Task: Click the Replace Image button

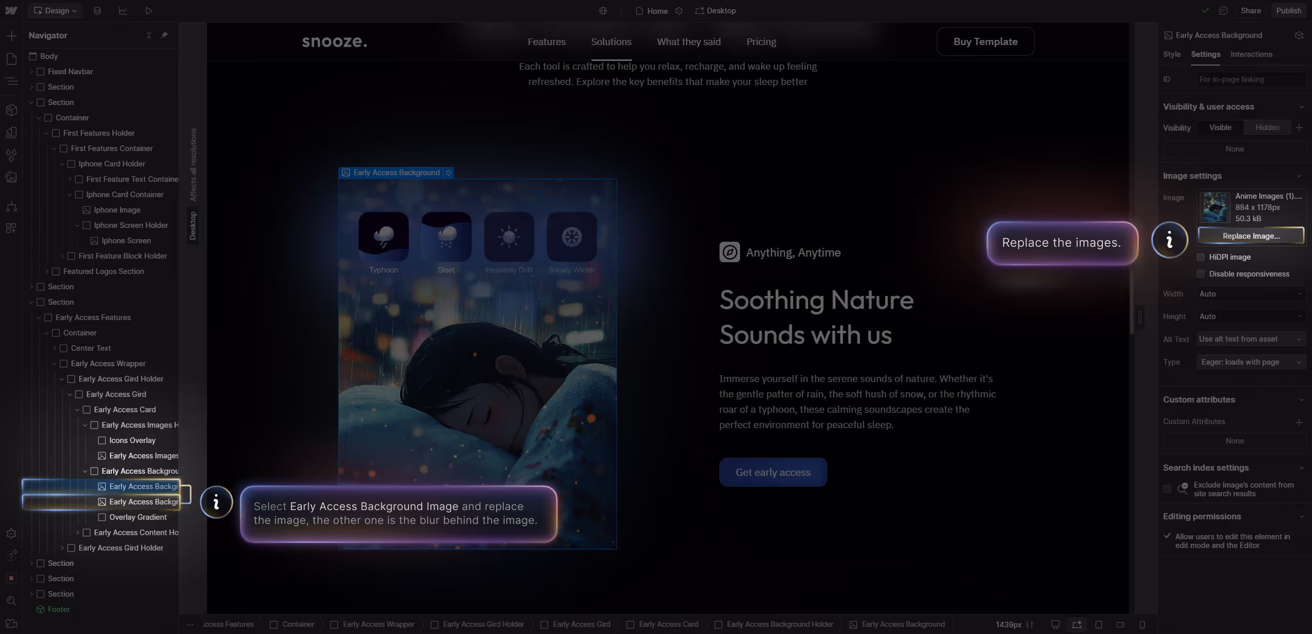Action: pos(1251,236)
